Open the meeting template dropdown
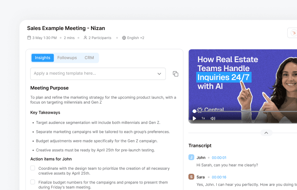 pyautogui.click(x=98, y=73)
